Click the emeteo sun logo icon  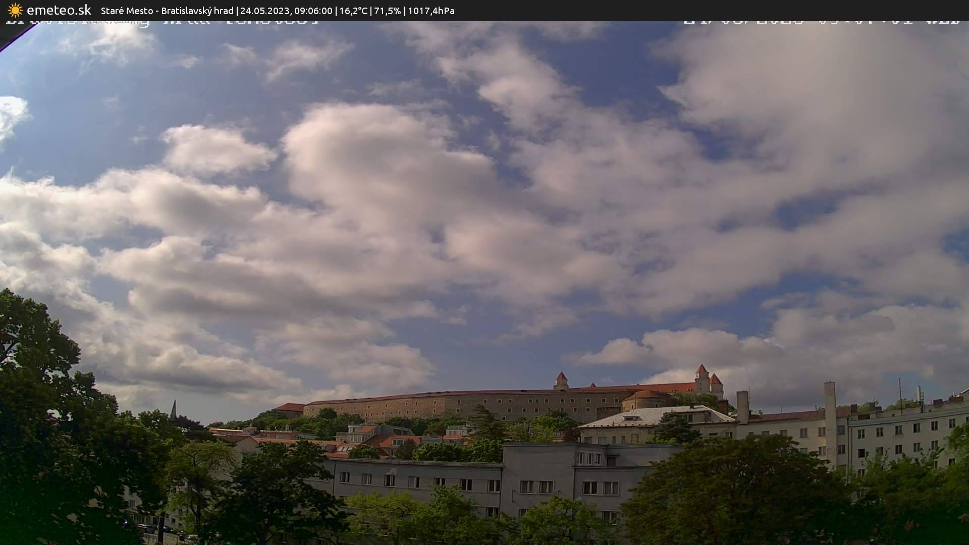(x=15, y=10)
